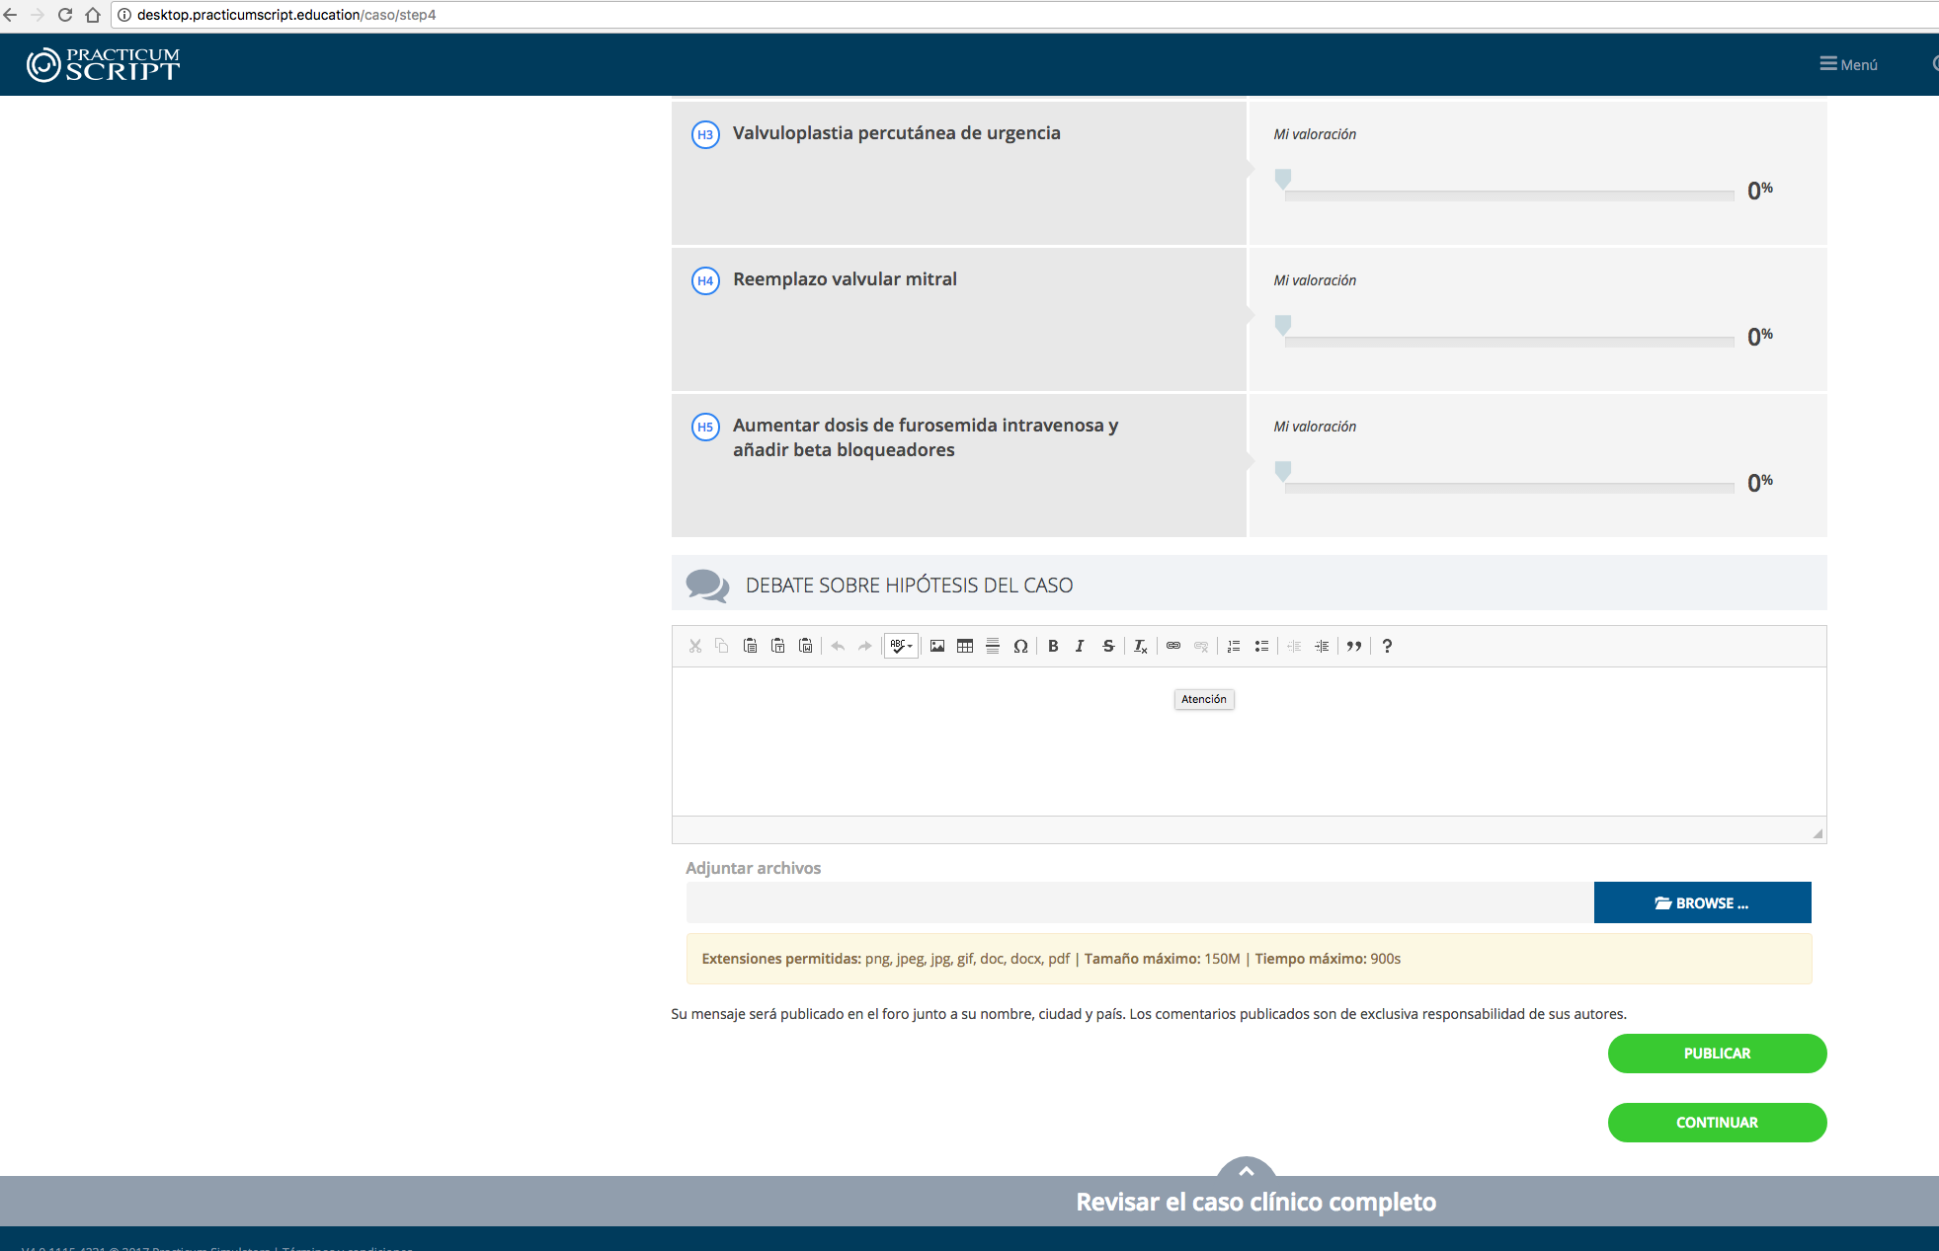Click the Bold formatting icon
1939x1251 pixels.
(x=1053, y=646)
